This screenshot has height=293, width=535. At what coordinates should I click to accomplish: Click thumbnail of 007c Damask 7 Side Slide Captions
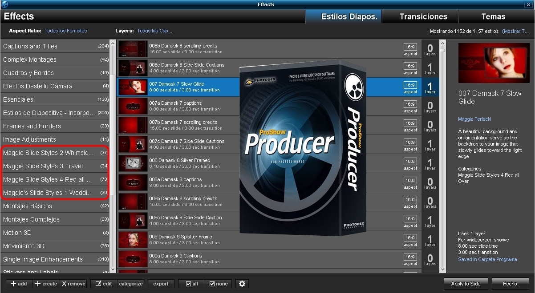click(x=133, y=144)
